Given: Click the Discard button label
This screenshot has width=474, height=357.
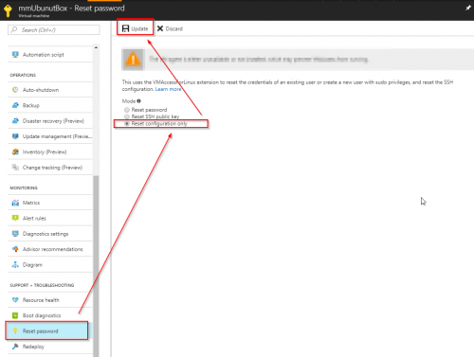Looking at the screenshot, I should pyautogui.click(x=174, y=28).
